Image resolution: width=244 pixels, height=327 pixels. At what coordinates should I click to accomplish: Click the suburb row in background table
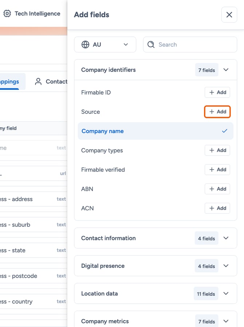[x=34, y=224]
